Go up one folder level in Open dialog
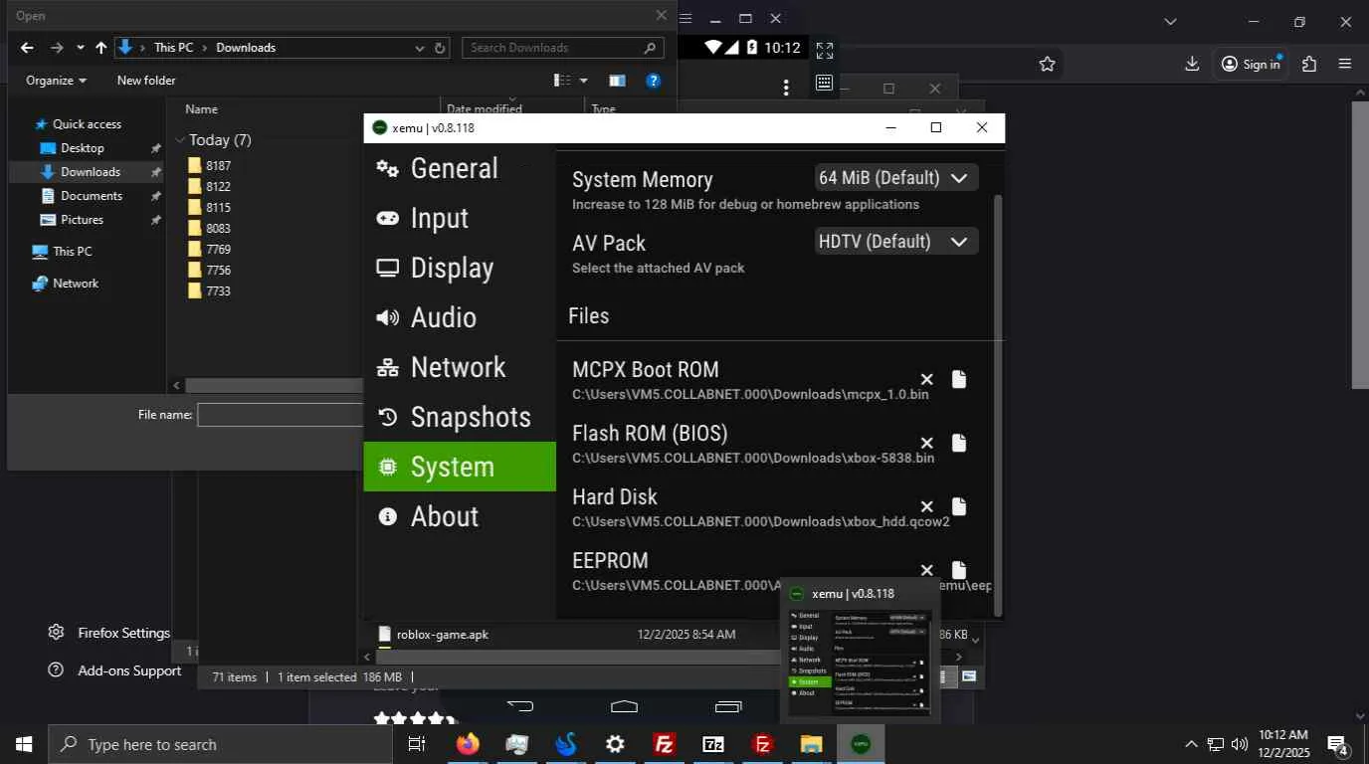Viewport: 1369px width, 764px height. [x=100, y=47]
